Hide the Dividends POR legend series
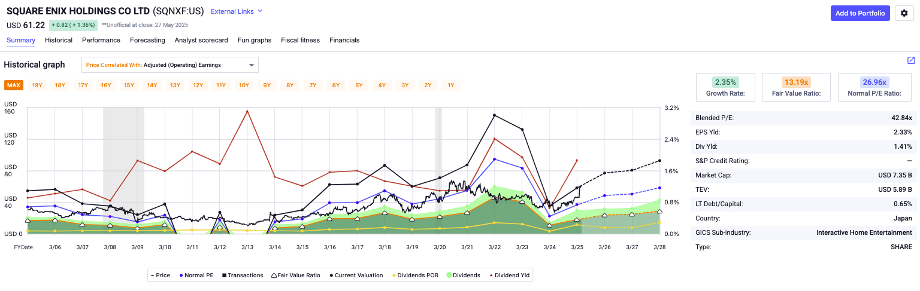 [417, 275]
